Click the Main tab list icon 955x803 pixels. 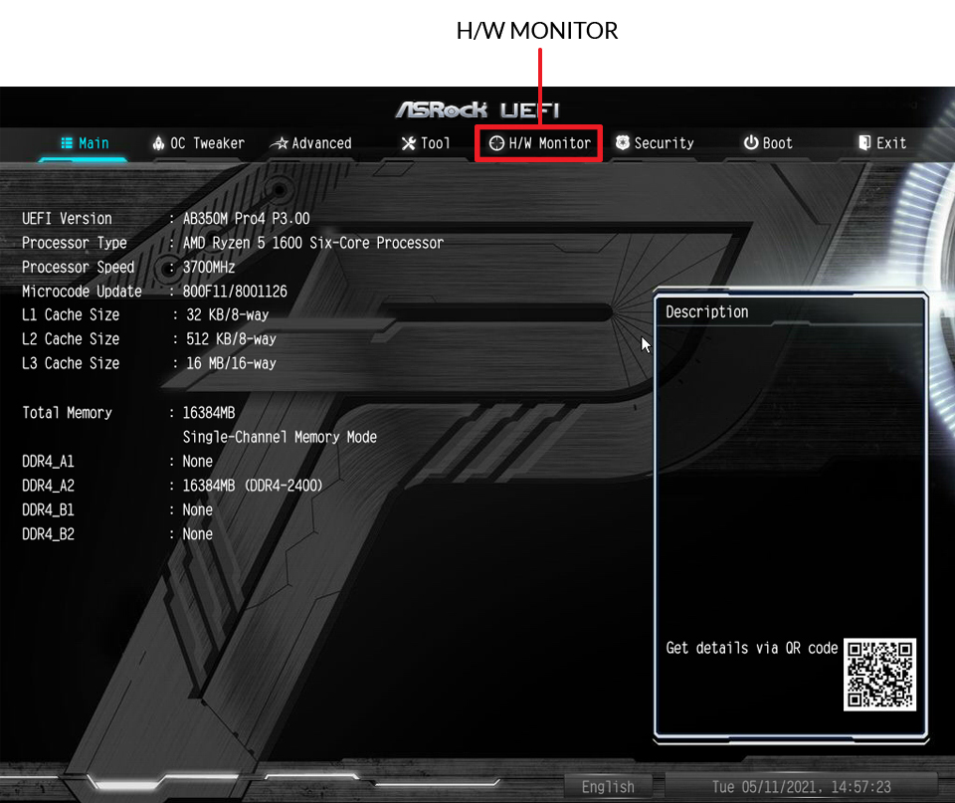click(67, 143)
